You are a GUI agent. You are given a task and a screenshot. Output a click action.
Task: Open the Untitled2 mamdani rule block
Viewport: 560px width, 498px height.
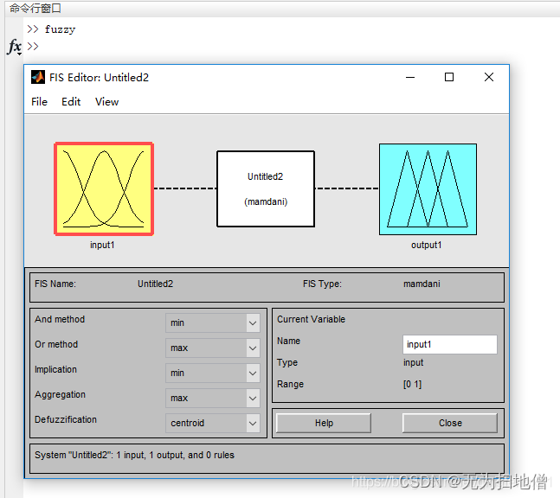[x=266, y=188]
